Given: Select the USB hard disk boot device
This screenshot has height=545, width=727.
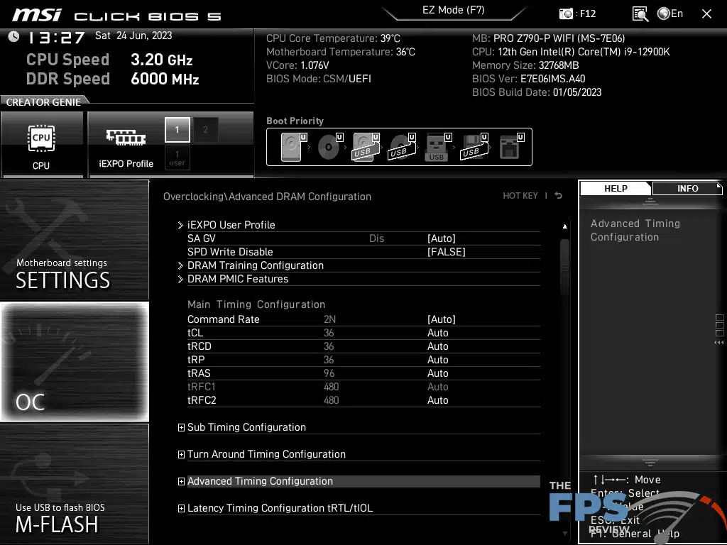Looking at the screenshot, I should (x=366, y=147).
